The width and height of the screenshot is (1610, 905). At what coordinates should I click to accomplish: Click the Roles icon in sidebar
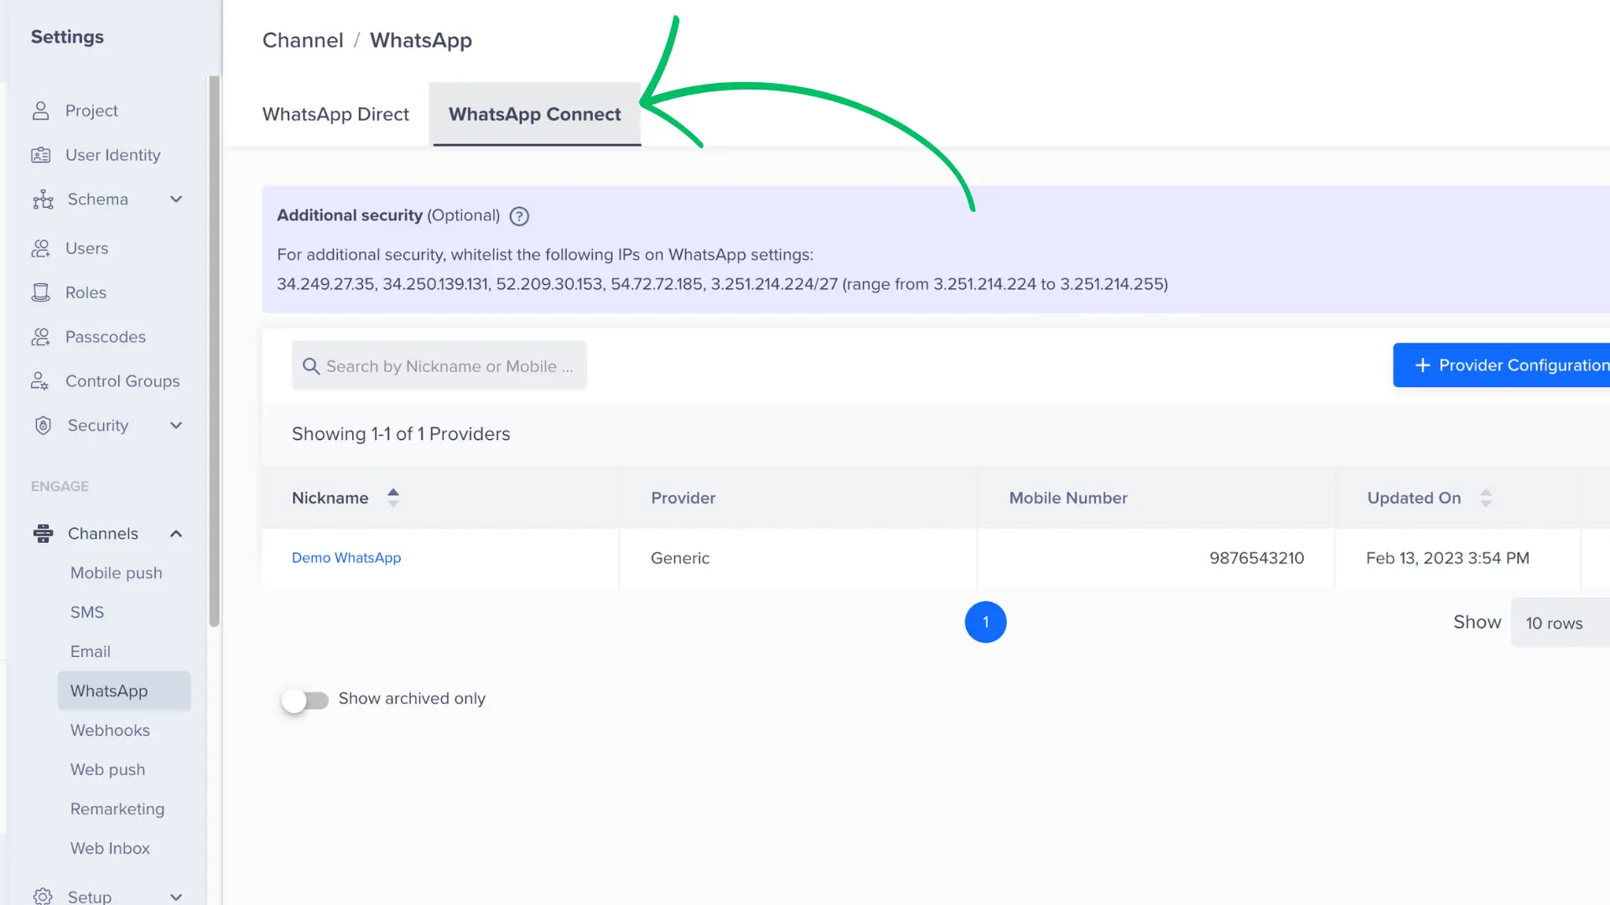(40, 292)
